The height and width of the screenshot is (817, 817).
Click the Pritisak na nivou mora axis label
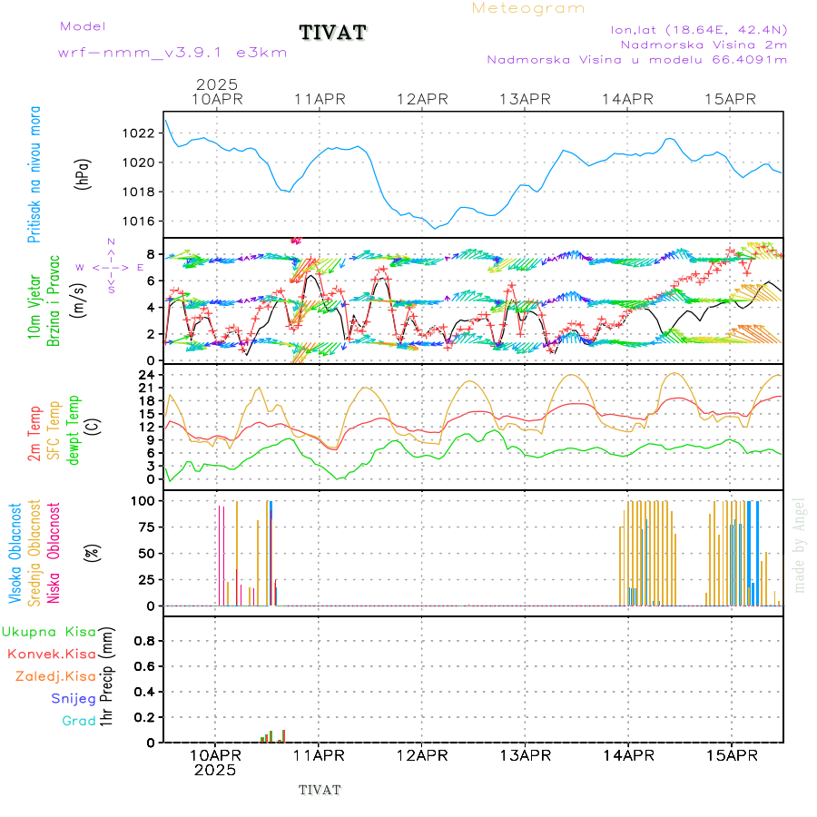coord(34,172)
